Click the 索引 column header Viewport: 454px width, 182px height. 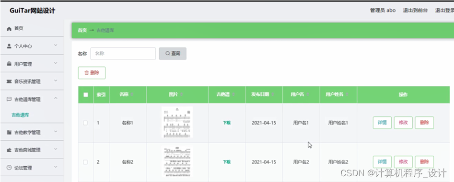(101, 95)
